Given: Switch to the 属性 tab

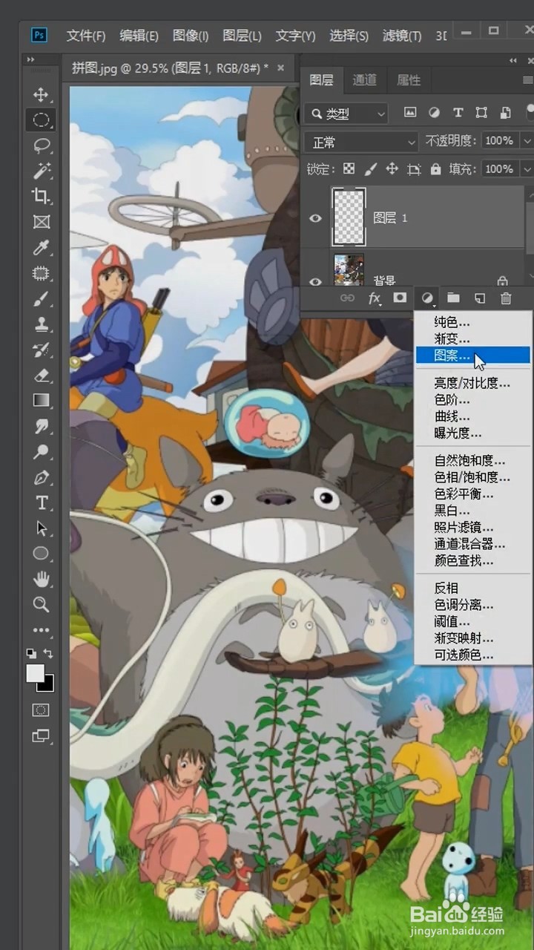Looking at the screenshot, I should [x=409, y=80].
